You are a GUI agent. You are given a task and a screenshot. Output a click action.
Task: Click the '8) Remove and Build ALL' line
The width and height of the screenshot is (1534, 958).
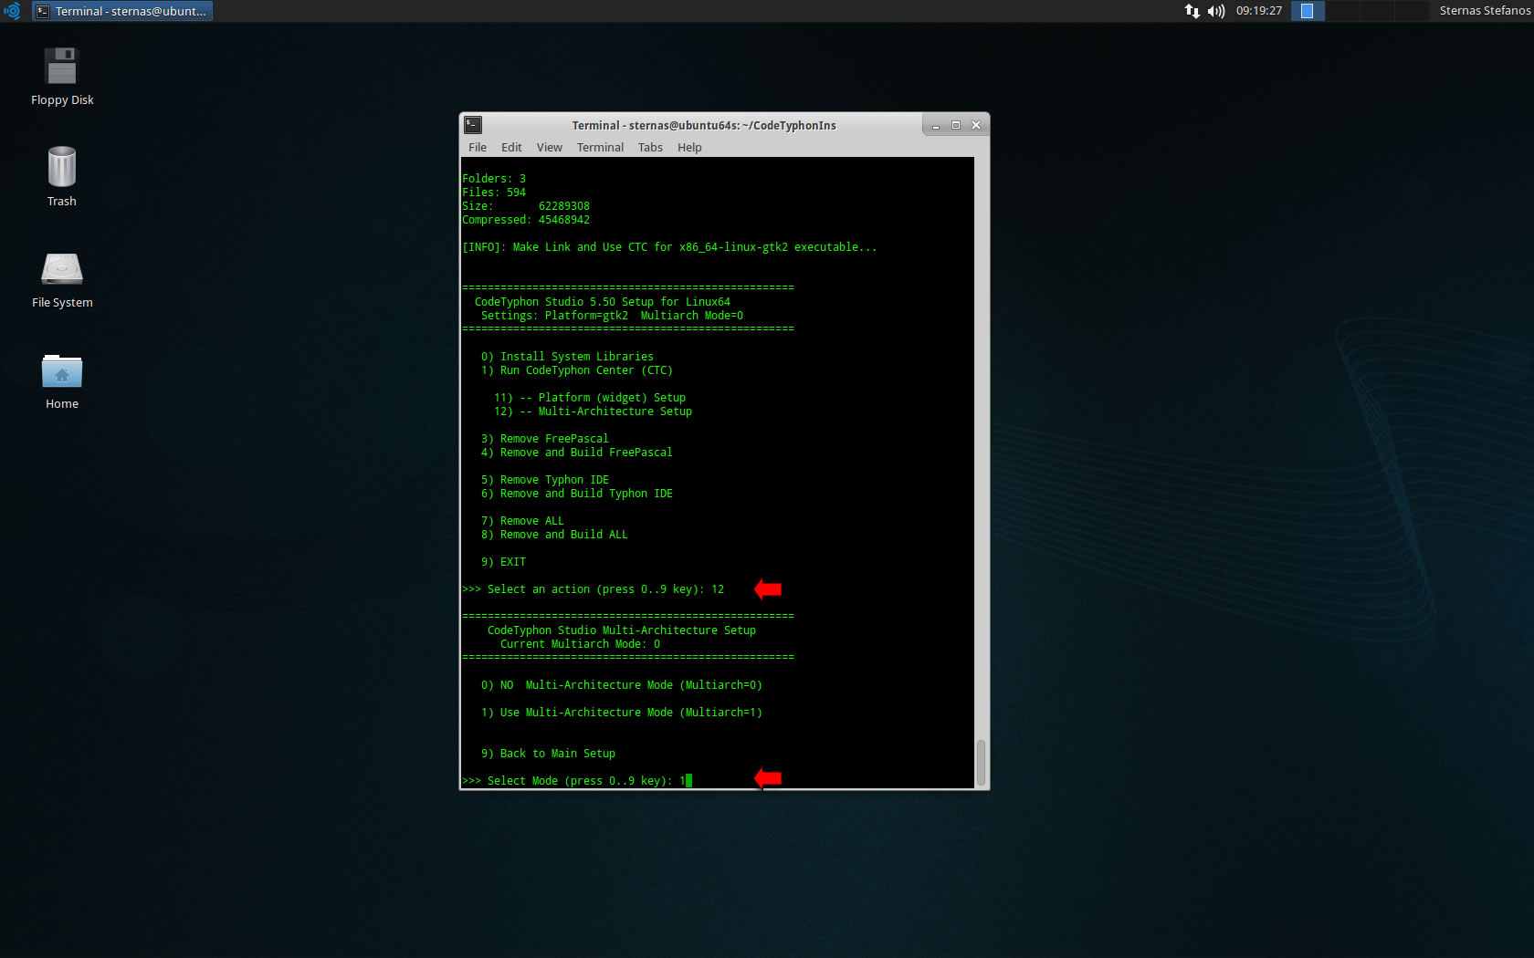click(554, 535)
